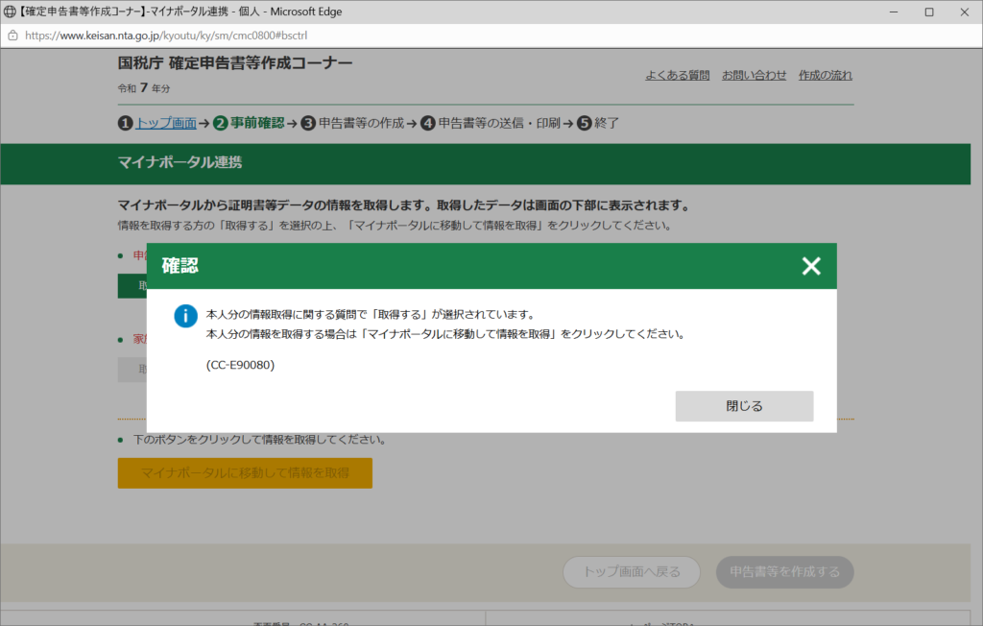Viewport: 983px width, 626px height.
Task: Click the step 3 circle icon
Action: point(308,123)
